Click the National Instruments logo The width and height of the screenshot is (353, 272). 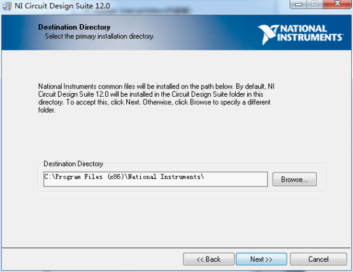(301, 34)
